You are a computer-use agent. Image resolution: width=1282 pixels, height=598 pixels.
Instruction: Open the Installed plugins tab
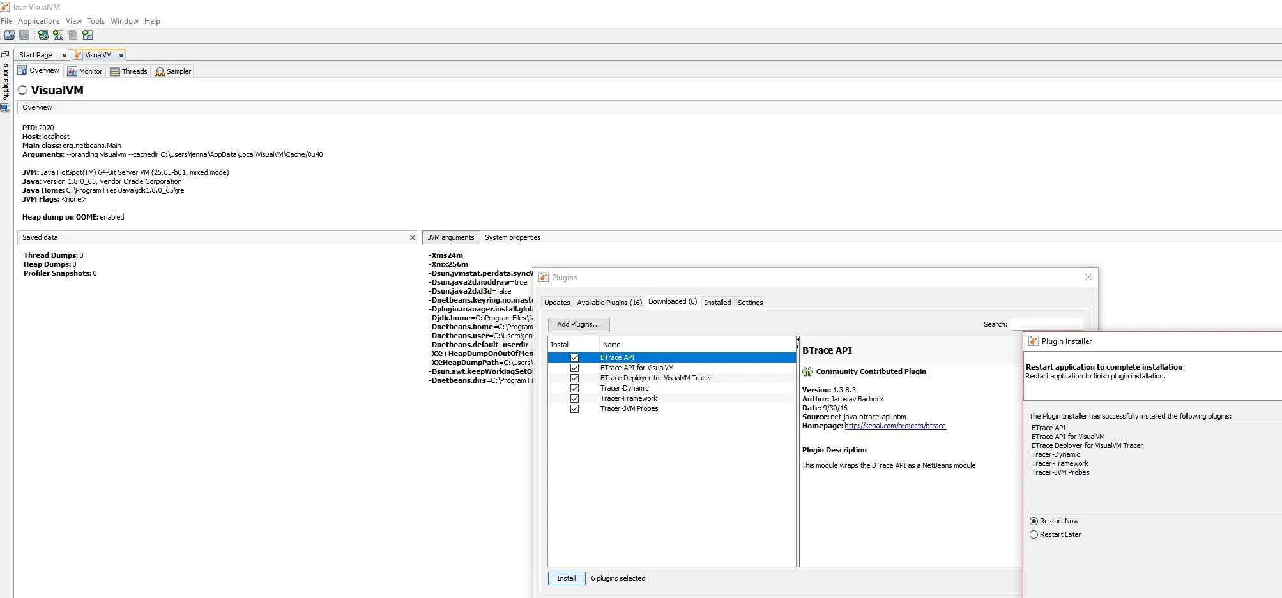click(718, 303)
